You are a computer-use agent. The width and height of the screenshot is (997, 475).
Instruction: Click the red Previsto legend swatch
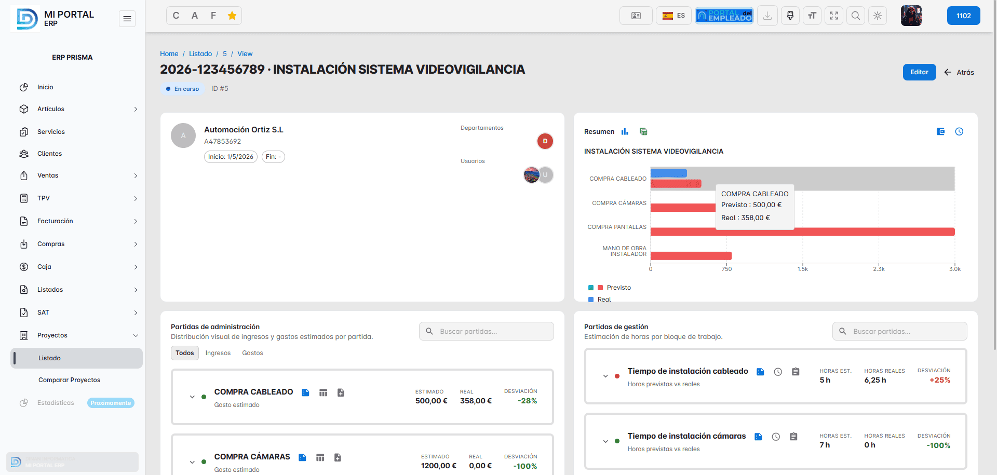[600, 288]
